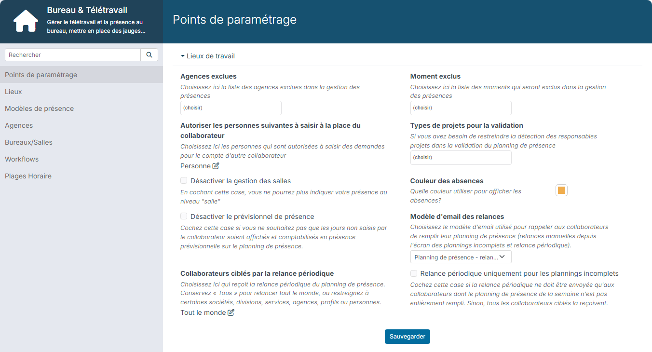
Task: Click the Collaborateurs ciblés par la relance périodique heading
Action: click(x=257, y=273)
